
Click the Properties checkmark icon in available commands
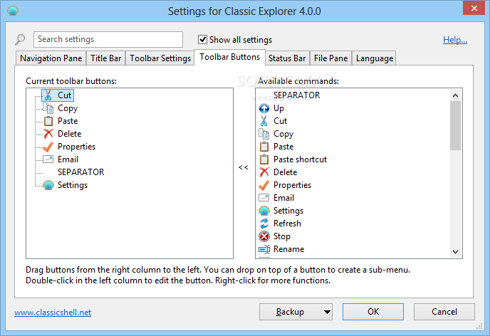point(264,185)
